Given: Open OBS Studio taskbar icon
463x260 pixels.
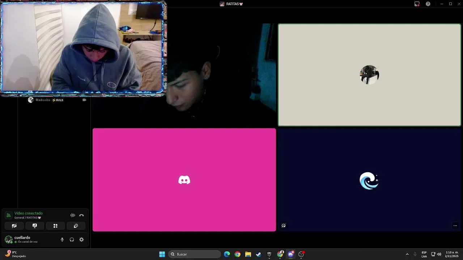Looking at the screenshot, I should (x=301, y=254).
